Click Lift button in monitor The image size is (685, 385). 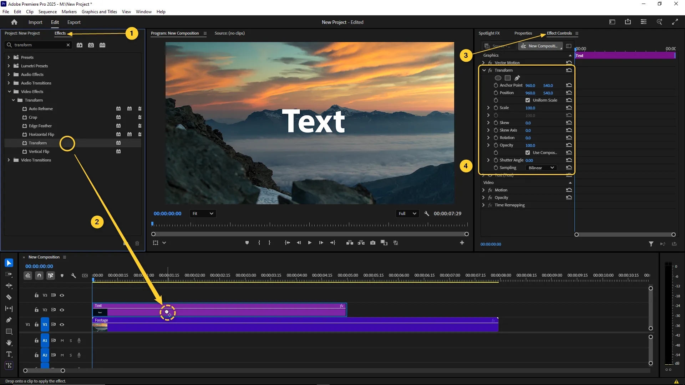pyautogui.click(x=350, y=243)
